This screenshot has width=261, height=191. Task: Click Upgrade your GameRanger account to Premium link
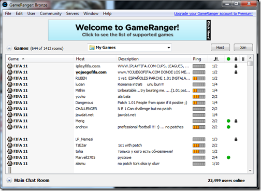(x=213, y=13)
